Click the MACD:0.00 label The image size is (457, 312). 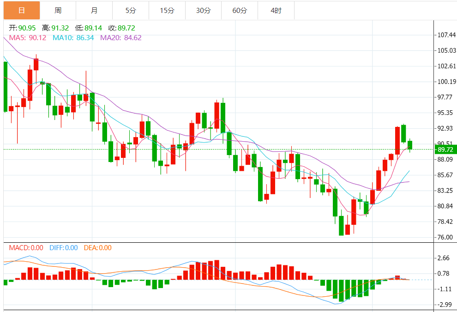(x=26, y=248)
